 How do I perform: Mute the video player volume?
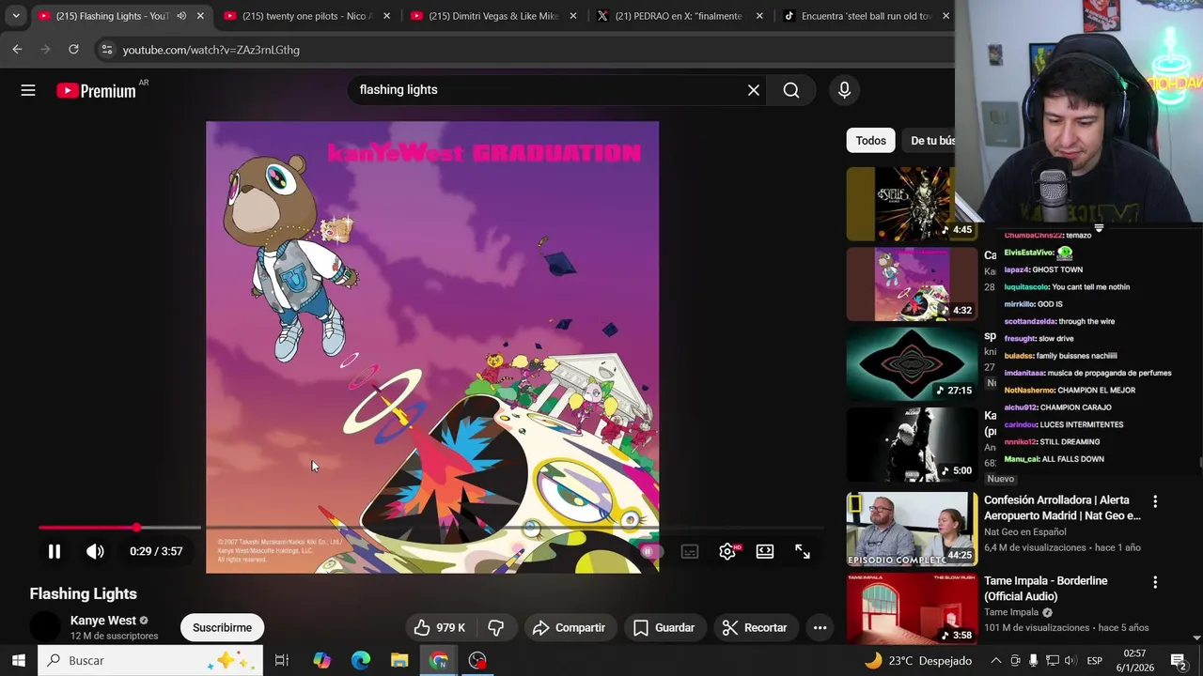coord(95,552)
